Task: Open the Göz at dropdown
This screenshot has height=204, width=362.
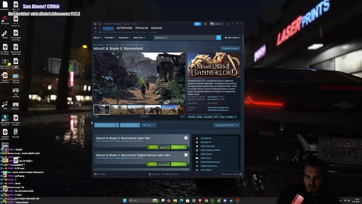Action: (x=97, y=37)
